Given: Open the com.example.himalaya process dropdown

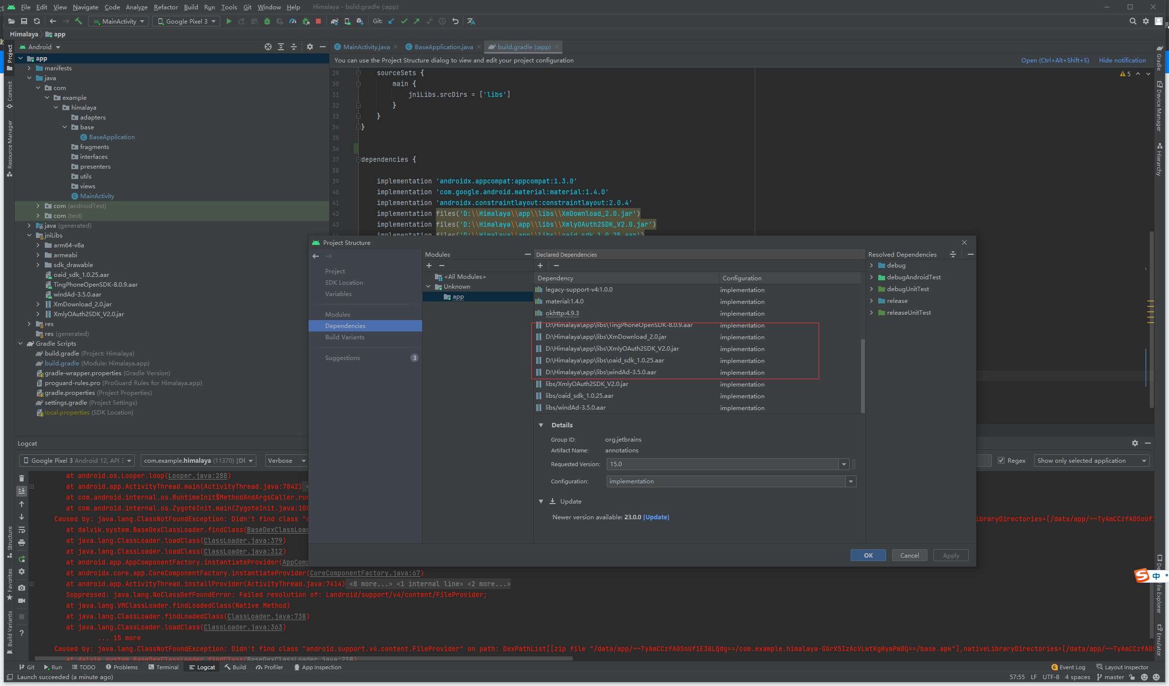Looking at the screenshot, I should pyautogui.click(x=198, y=460).
